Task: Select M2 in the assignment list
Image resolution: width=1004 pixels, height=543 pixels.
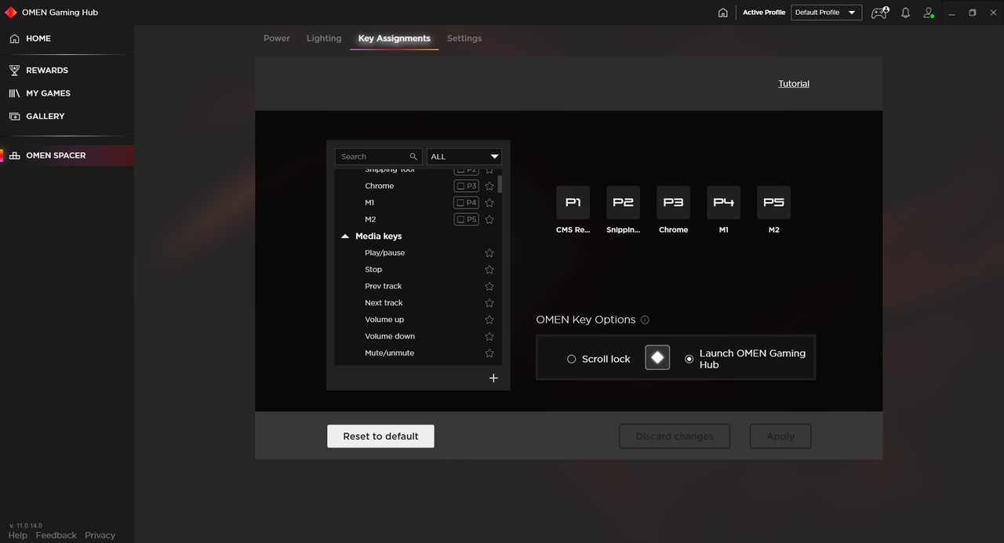Action: (x=370, y=219)
